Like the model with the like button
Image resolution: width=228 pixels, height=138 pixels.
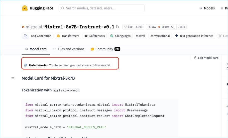tap(128, 27)
